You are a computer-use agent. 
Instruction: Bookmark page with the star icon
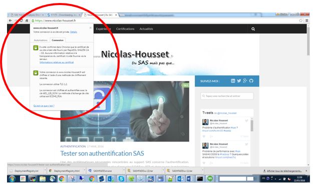click(x=301, y=20)
